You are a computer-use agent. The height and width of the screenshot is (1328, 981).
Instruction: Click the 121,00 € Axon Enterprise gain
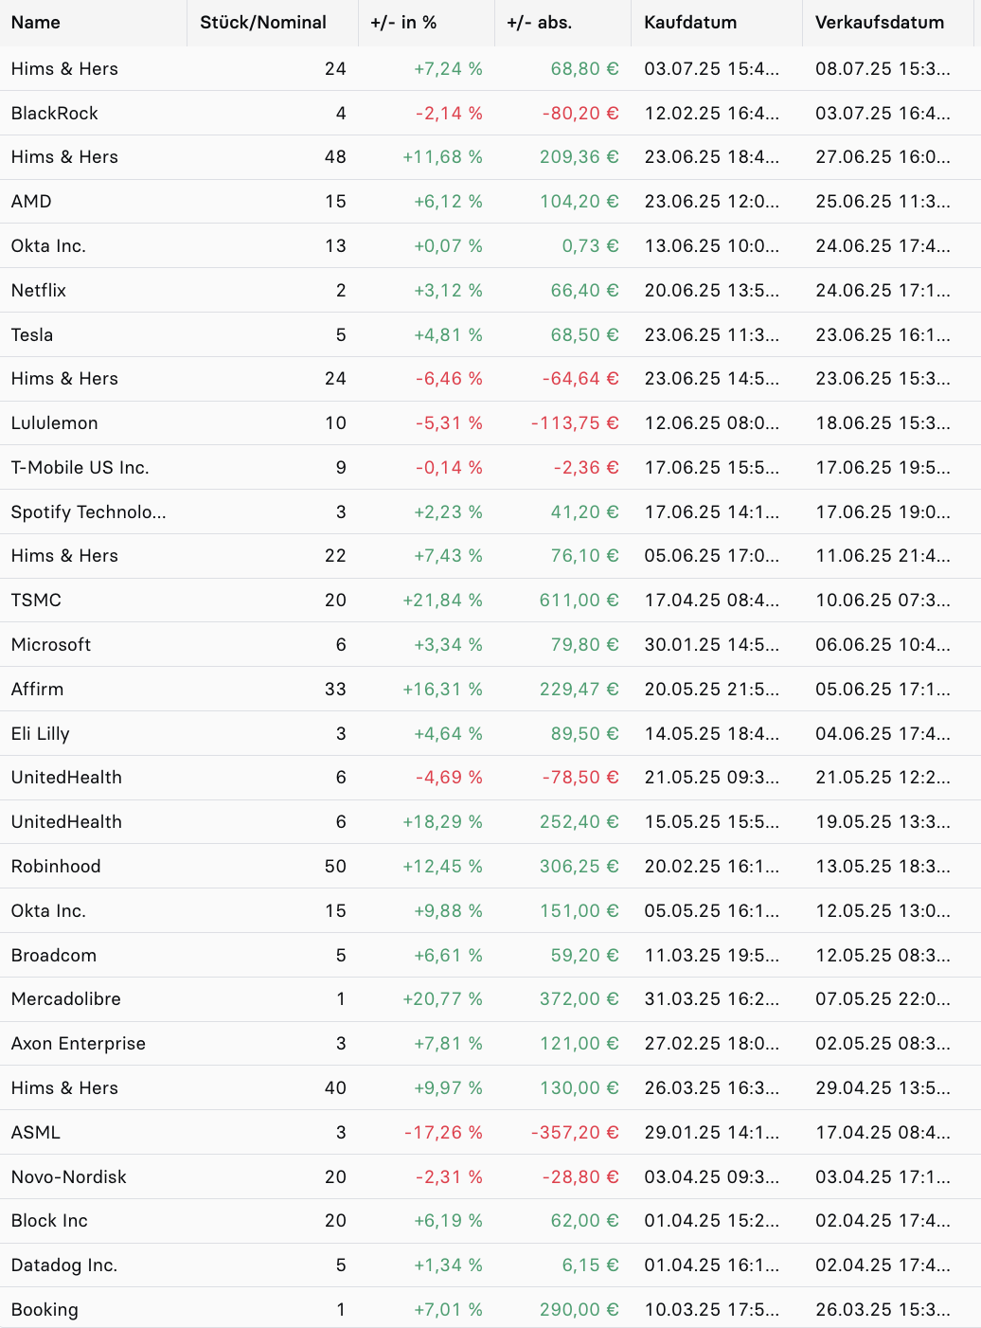click(580, 1044)
